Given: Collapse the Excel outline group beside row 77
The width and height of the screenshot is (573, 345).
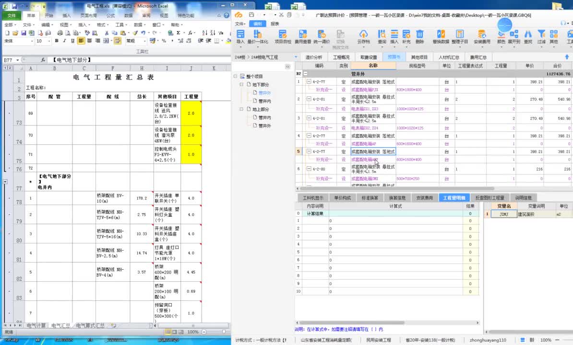Looking at the screenshot, I should pos(5,181).
